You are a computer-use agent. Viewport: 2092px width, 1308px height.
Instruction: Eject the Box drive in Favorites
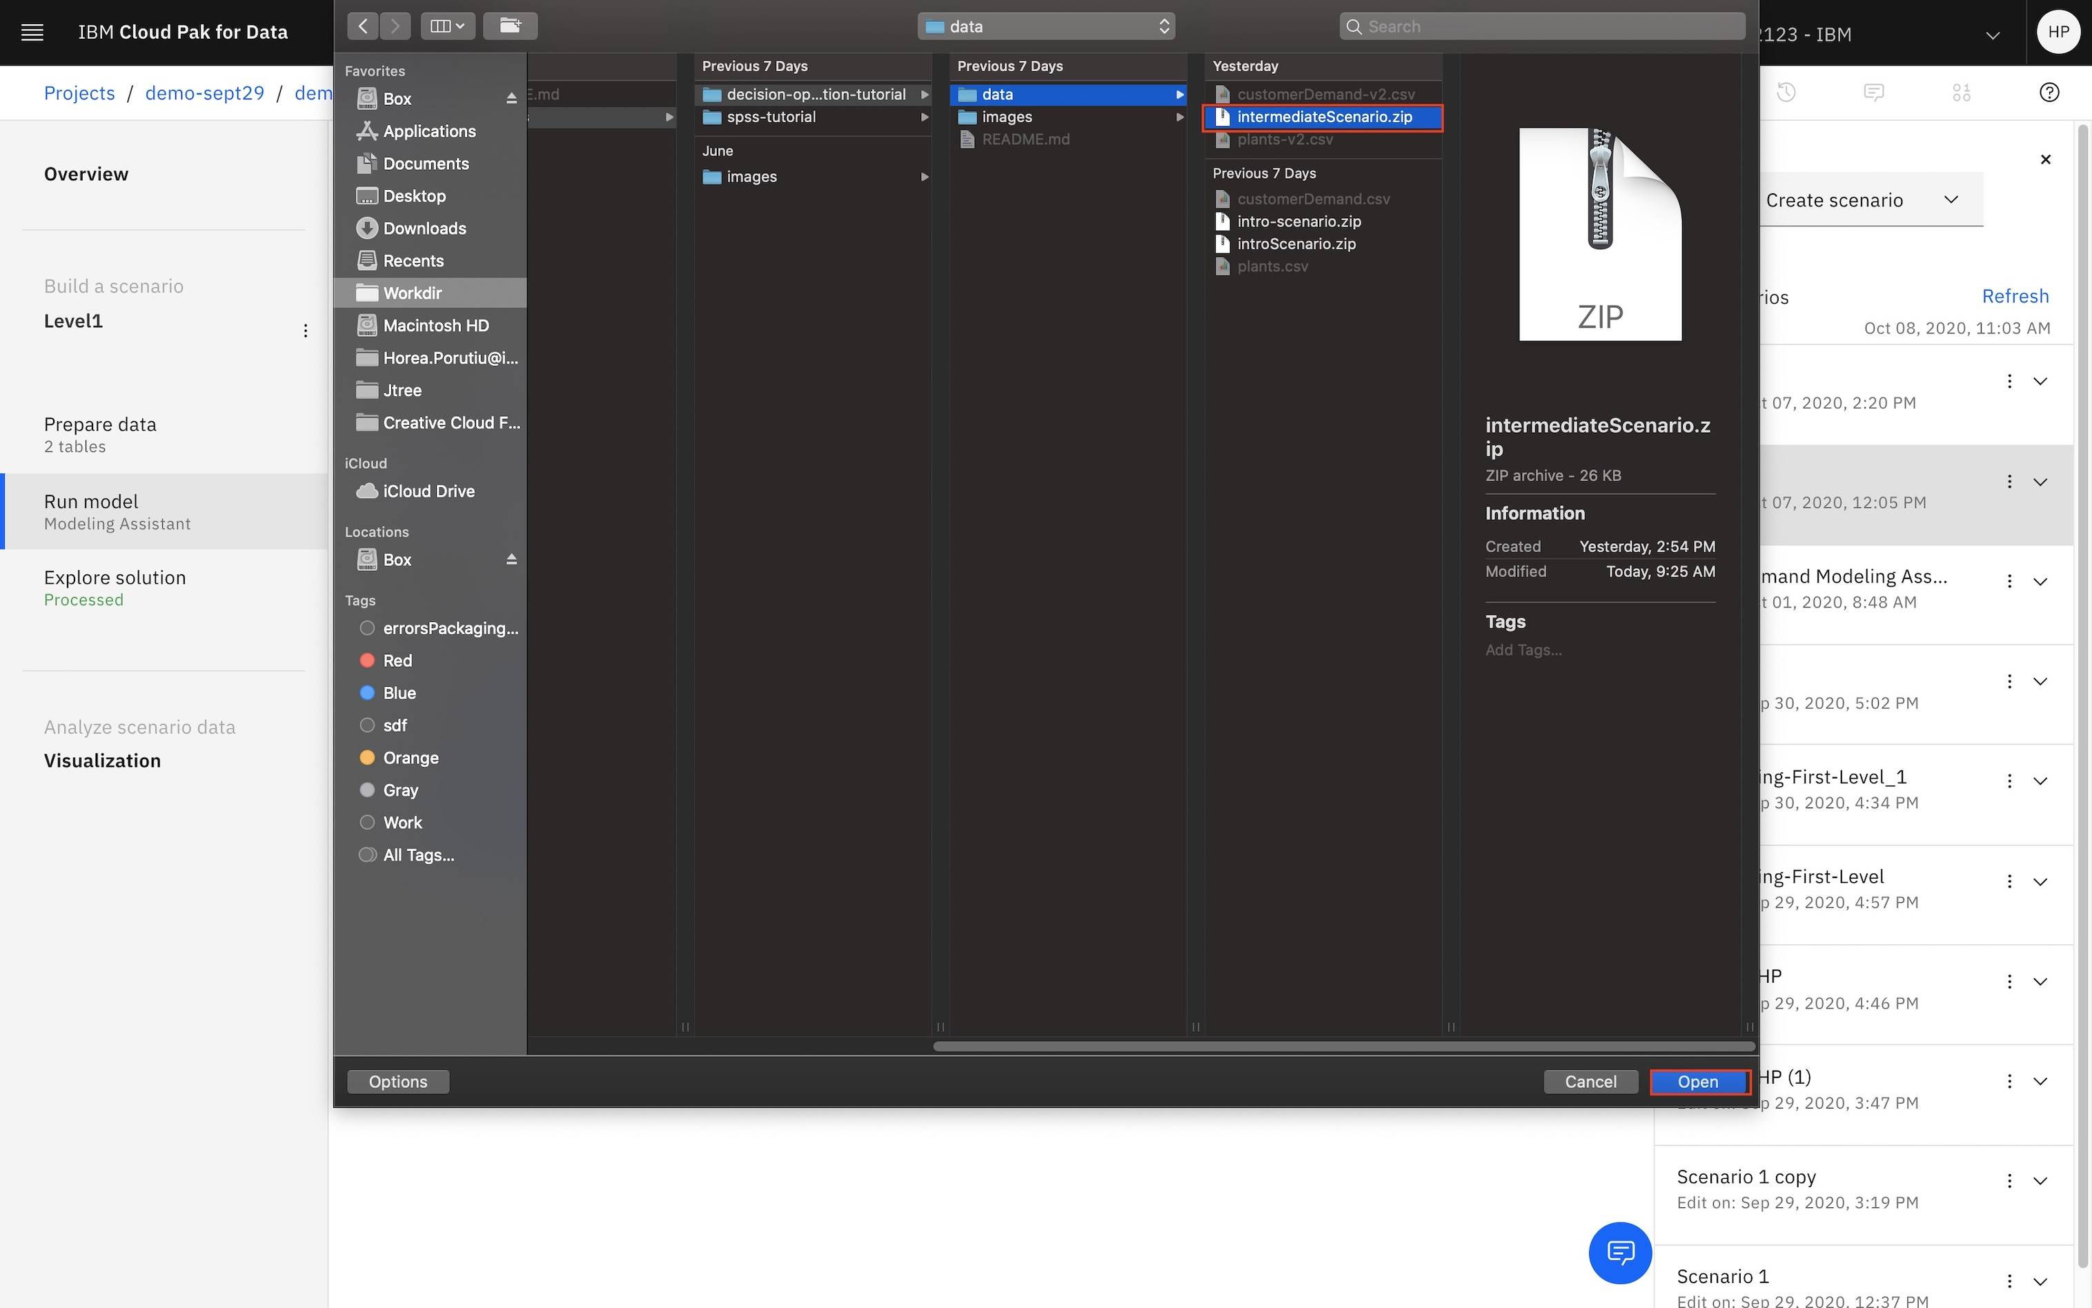511,99
